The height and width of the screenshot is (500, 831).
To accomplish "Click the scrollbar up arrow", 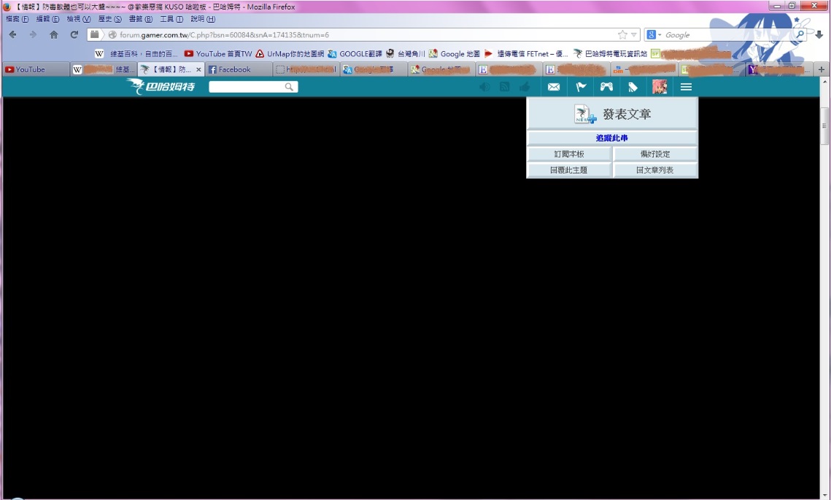I will coord(824,82).
